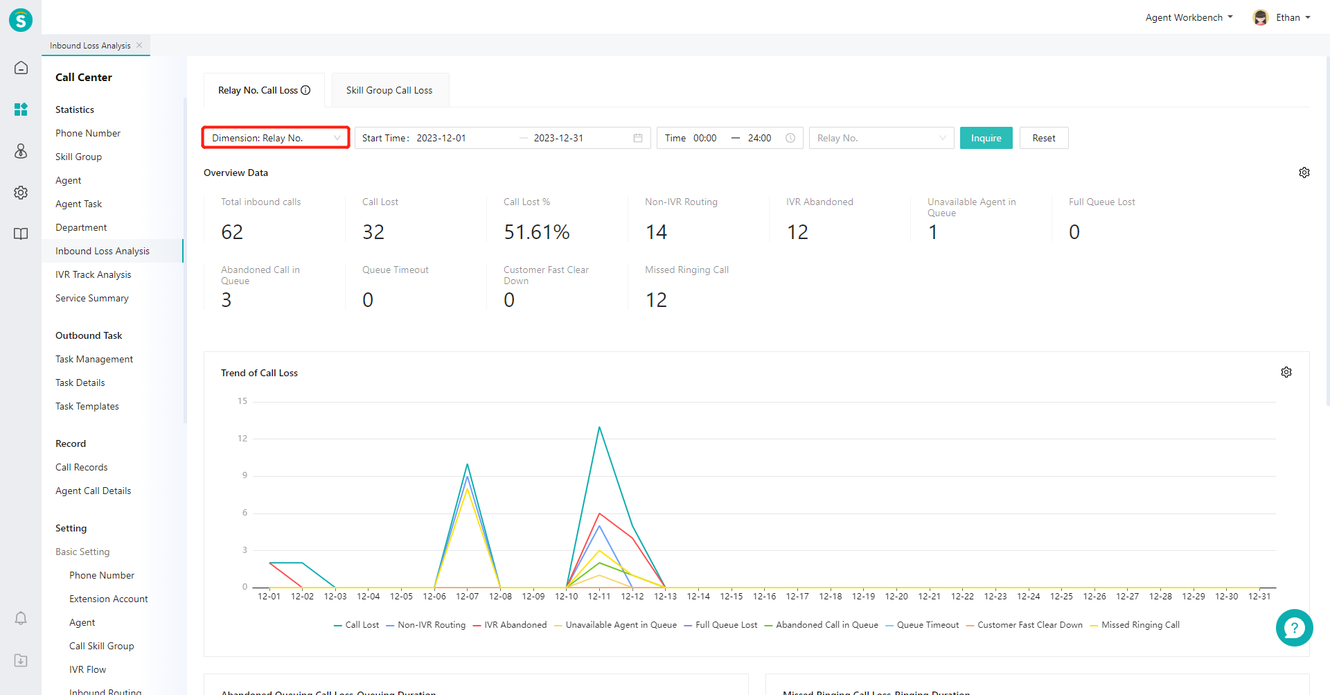The height and width of the screenshot is (695, 1330).
Task: Click the clock icon in Time field
Action: coord(790,138)
